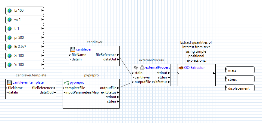Select the cantilever_template node title
The width and height of the screenshot is (262, 123).
28,82
